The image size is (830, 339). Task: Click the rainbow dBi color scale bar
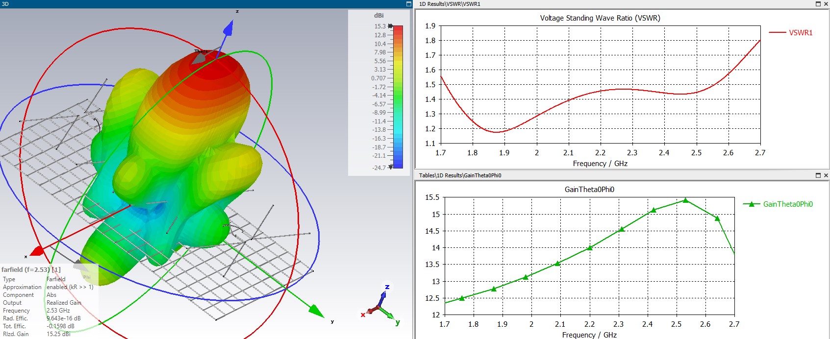(398, 97)
